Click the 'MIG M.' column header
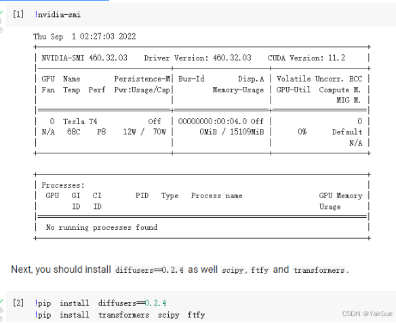The image size is (396, 323). pos(349,100)
